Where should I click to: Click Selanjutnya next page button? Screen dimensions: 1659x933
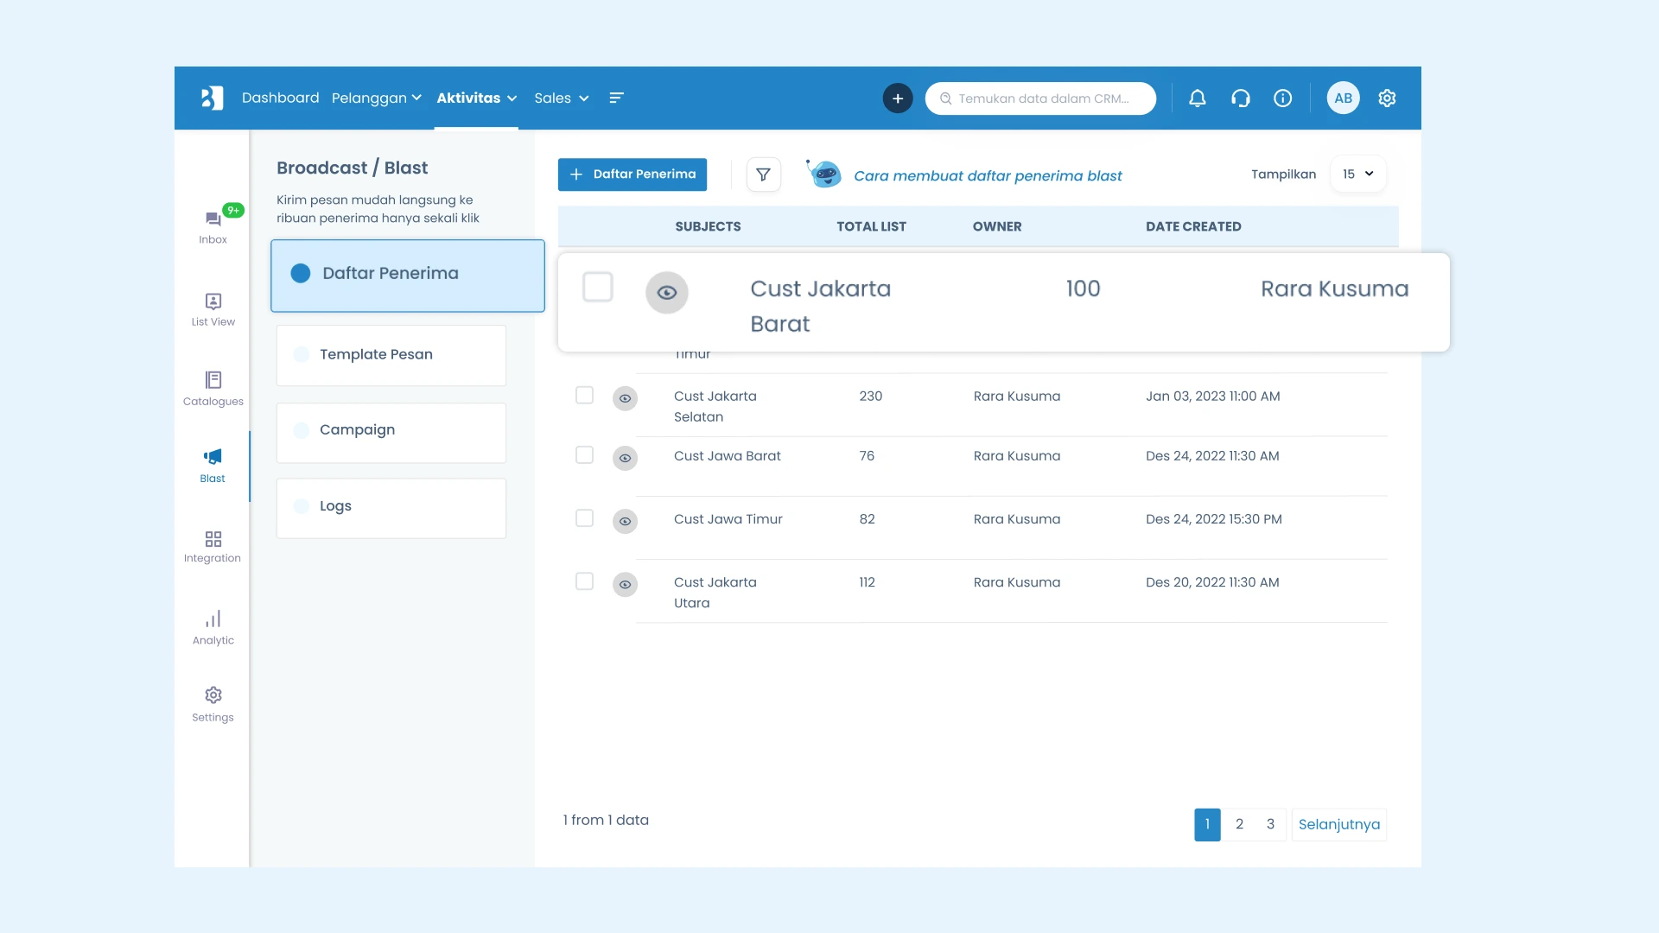[1339, 825]
